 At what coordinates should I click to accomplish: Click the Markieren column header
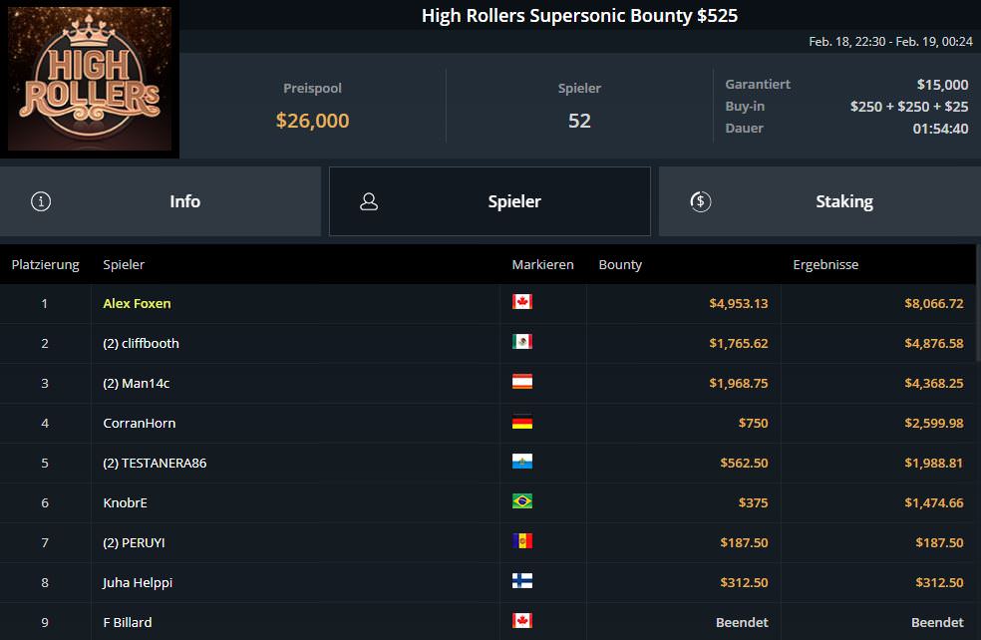click(542, 264)
